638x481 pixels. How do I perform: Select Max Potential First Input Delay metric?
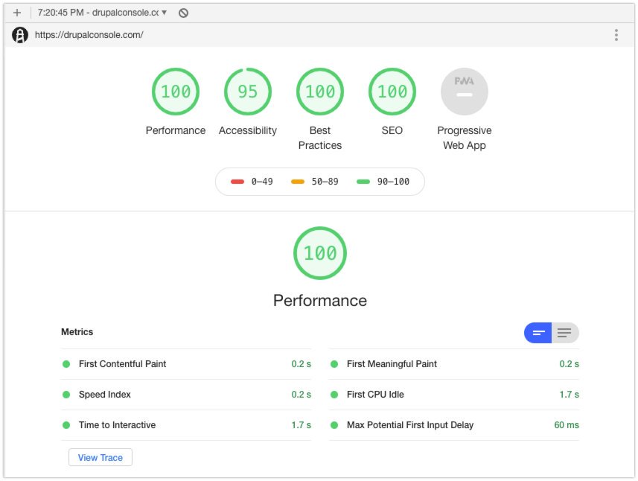point(454,425)
